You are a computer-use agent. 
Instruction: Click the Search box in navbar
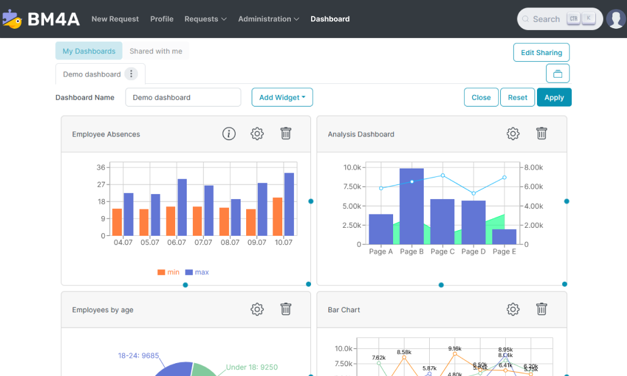coord(560,19)
